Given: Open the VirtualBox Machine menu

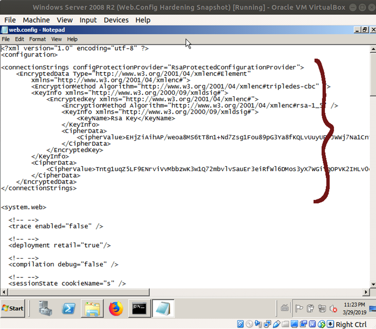Looking at the screenshot, I should [x=36, y=20].
